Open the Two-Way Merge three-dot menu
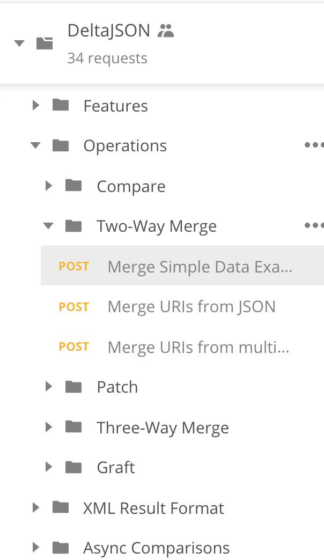The image size is (324, 560). pos(313,226)
